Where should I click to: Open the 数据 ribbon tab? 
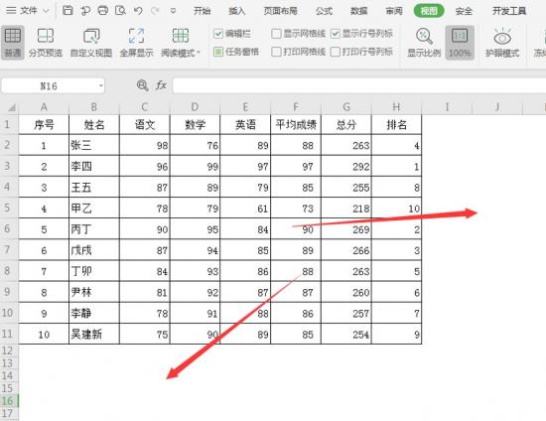tap(358, 11)
